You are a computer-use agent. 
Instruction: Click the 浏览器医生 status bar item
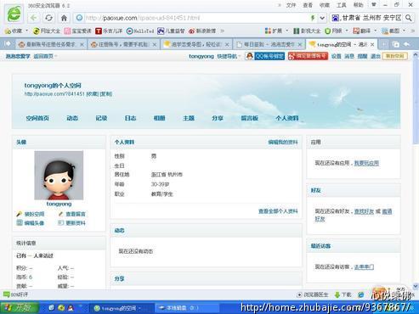click(313, 294)
